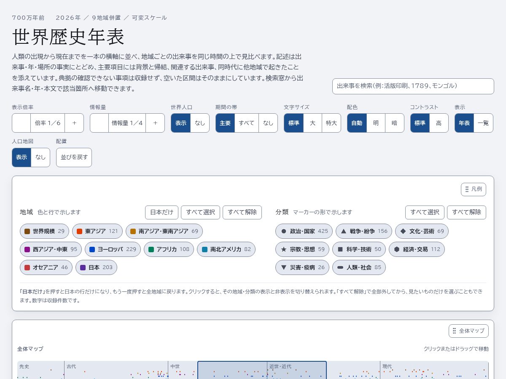Click the highlighted viewport in the 全体マップ
This screenshot has height=379, width=506.
click(x=262, y=370)
